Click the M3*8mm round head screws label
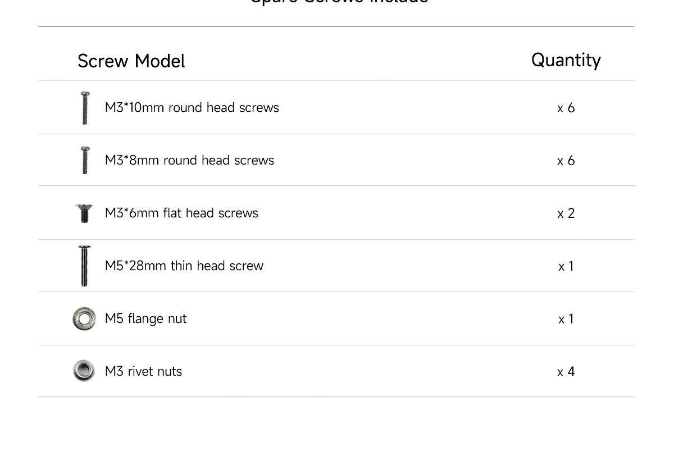Screen dimensions: 674x461 [189, 160]
